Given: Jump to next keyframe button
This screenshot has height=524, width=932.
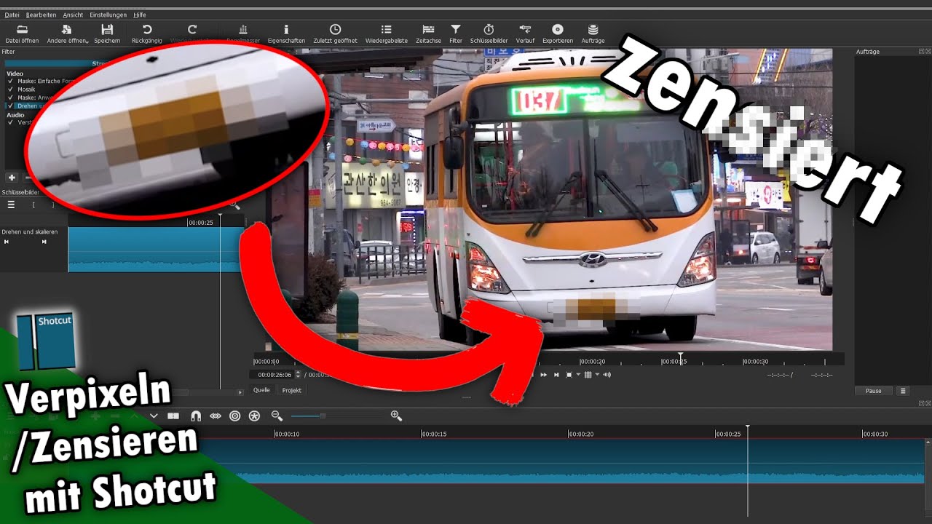Looking at the screenshot, I should pos(44,242).
